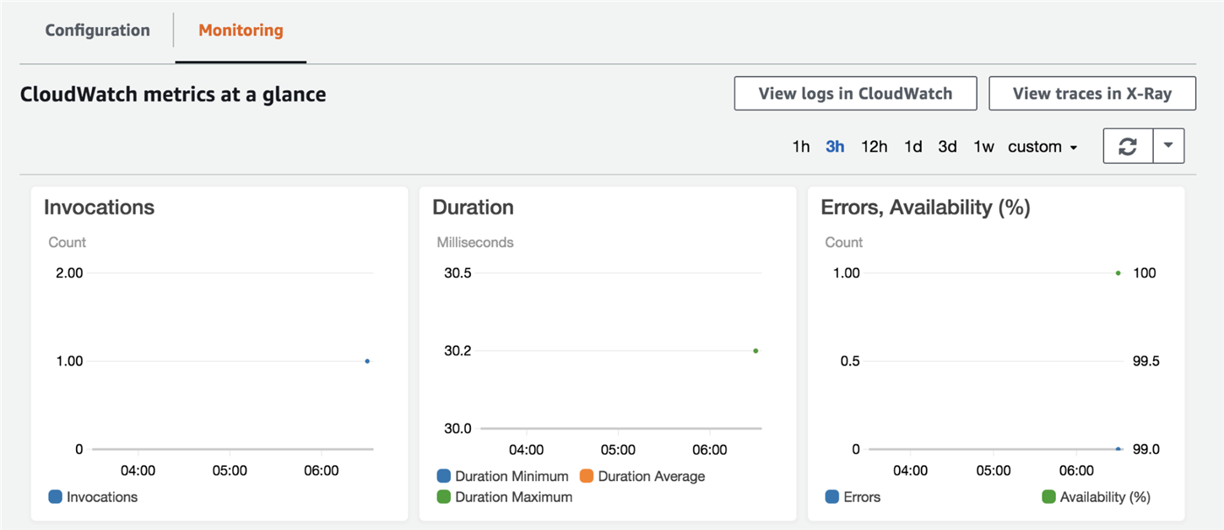Select the 1w time range
Viewport: 1224px width, 530px height.
tap(983, 147)
